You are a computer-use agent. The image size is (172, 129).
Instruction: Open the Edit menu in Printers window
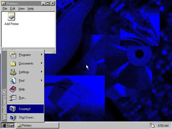point(13,9)
